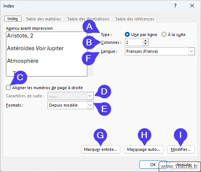
Task: Select the Index tab
Action: click(13, 19)
